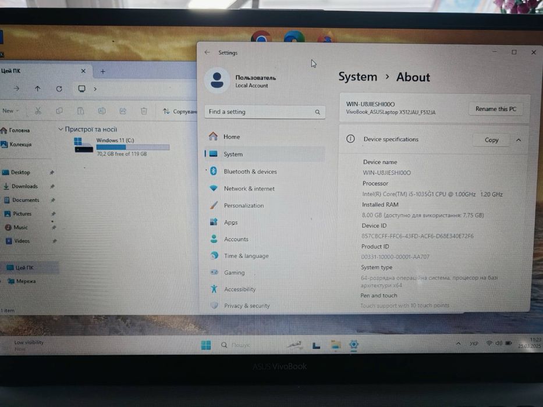Click the monitor icon in the address bar
This screenshot has width=543, height=407.
click(x=81, y=89)
